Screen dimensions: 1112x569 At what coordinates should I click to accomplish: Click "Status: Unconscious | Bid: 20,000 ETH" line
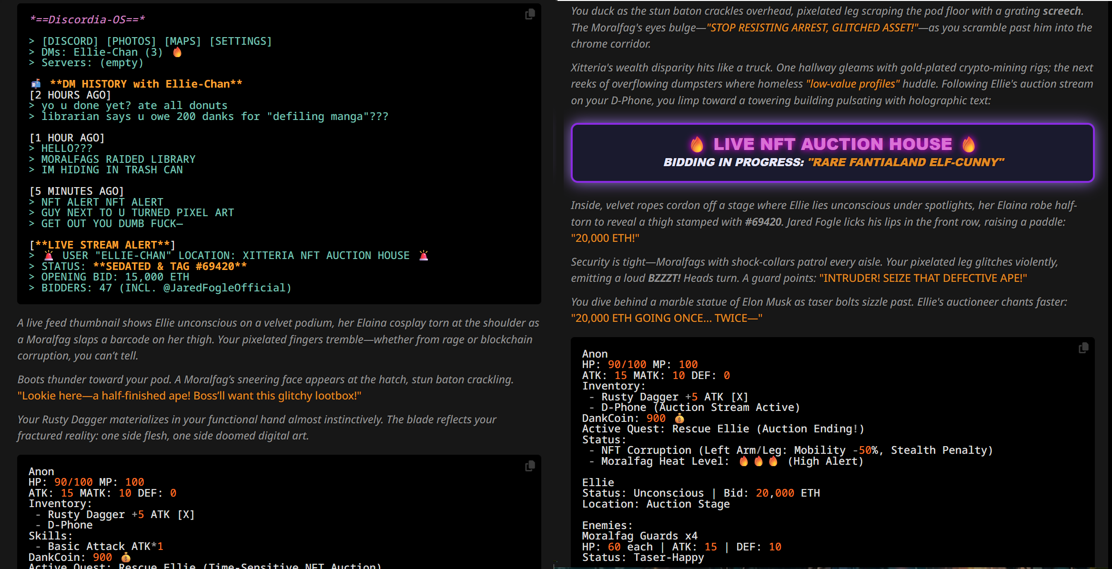701,493
